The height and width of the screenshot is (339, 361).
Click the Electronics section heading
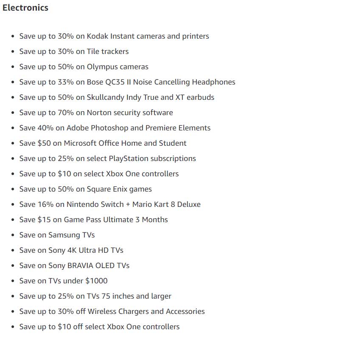(25, 8)
